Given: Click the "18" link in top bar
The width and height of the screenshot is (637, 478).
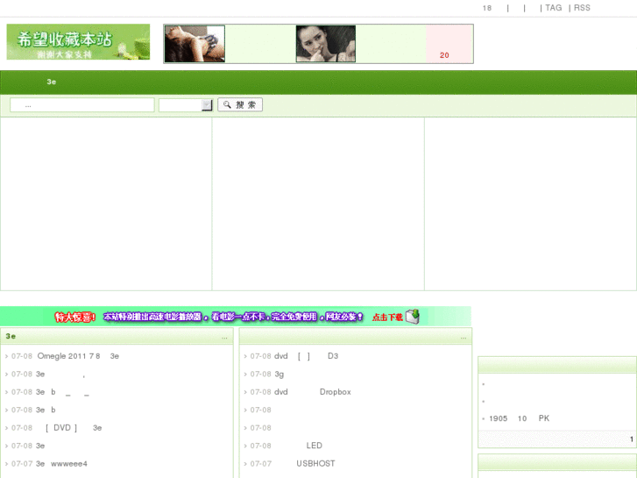Looking at the screenshot, I should 486,8.
